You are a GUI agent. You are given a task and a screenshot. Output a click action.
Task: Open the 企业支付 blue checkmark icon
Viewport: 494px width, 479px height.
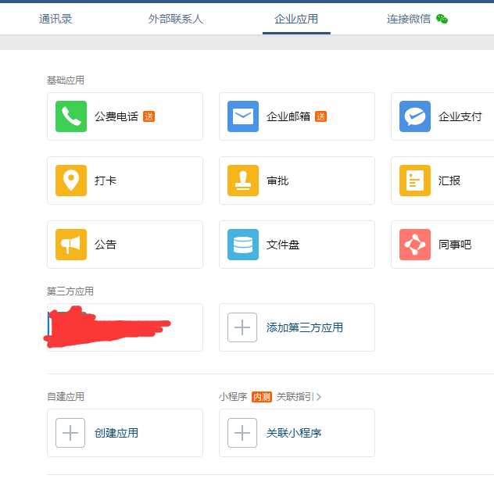pos(415,116)
